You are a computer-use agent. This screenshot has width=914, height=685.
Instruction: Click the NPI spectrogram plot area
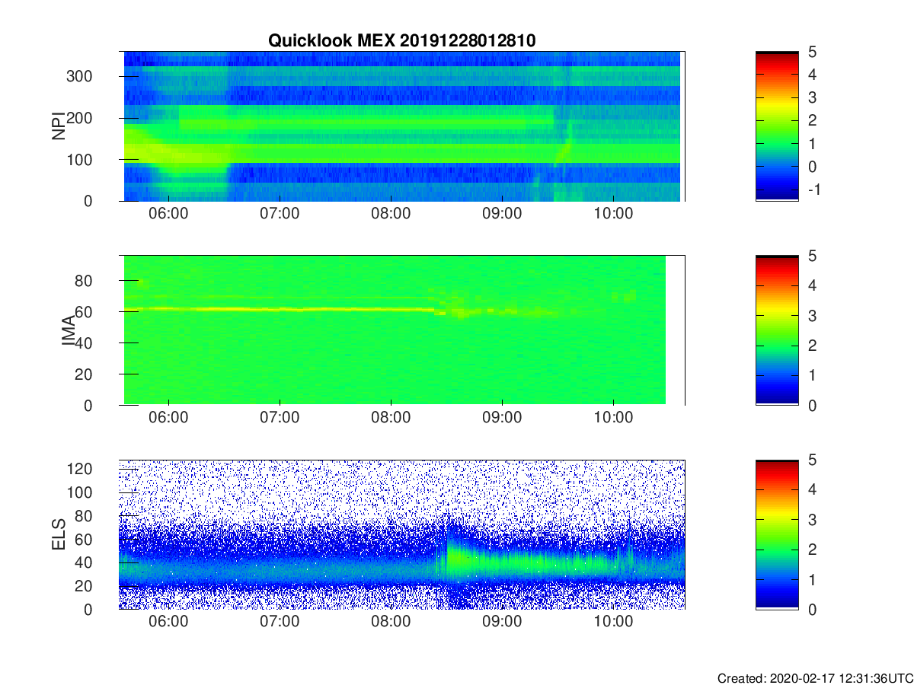point(401,126)
